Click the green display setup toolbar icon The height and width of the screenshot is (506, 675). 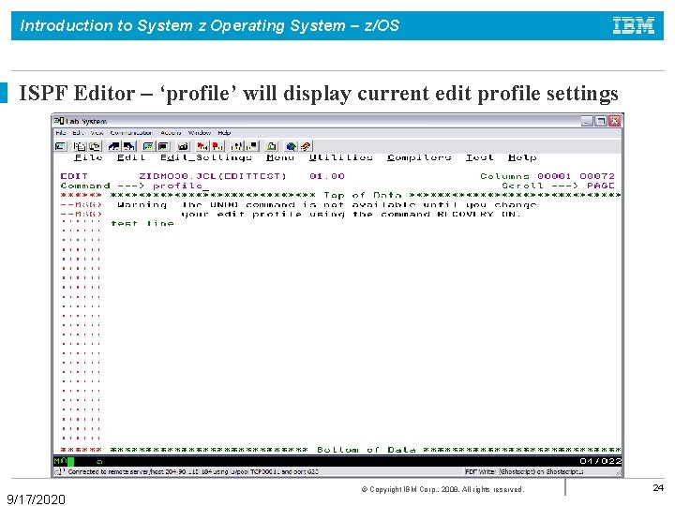(x=148, y=146)
